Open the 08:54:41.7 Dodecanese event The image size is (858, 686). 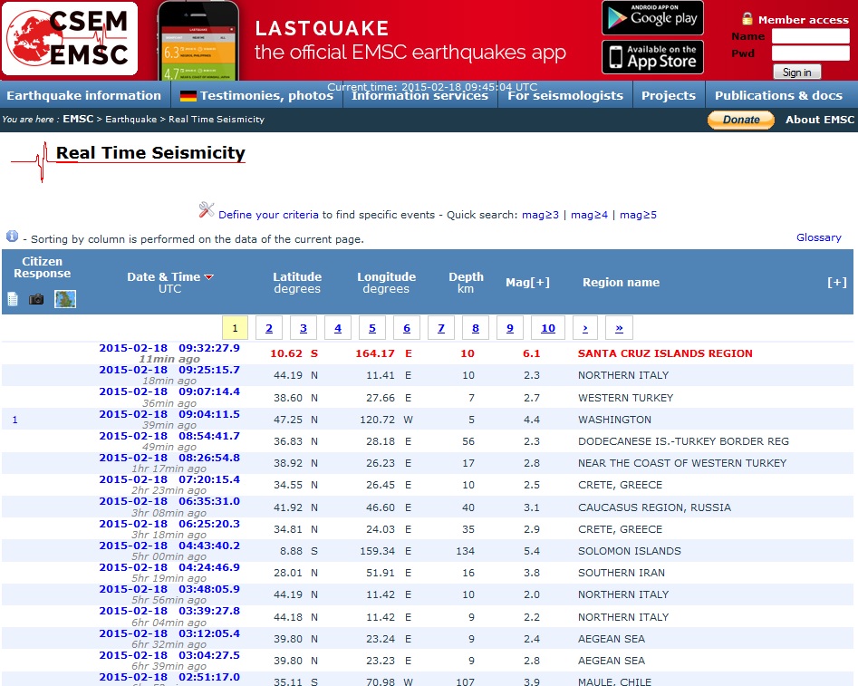click(x=169, y=436)
